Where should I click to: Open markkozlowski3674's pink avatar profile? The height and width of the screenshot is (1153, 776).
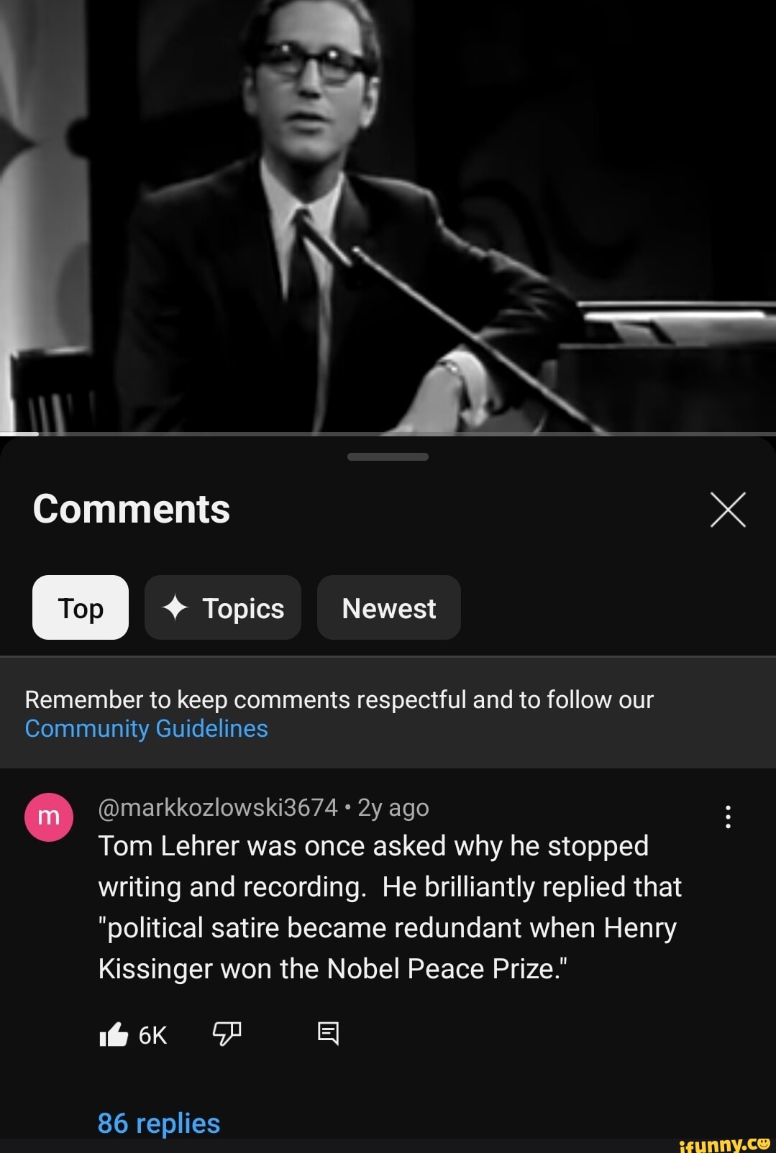point(49,817)
